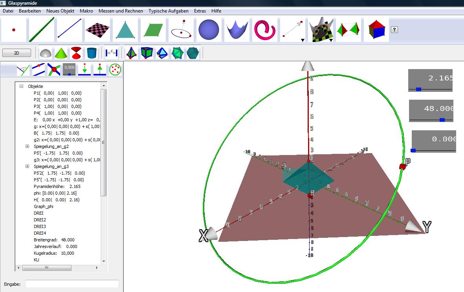Open help with the question mark button
The height and width of the screenshot is (292, 464).
click(394, 30)
